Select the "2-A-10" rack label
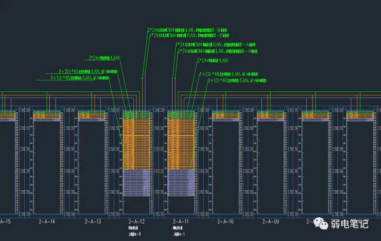This screenshot has height=241, width=381. coord(225,222)
